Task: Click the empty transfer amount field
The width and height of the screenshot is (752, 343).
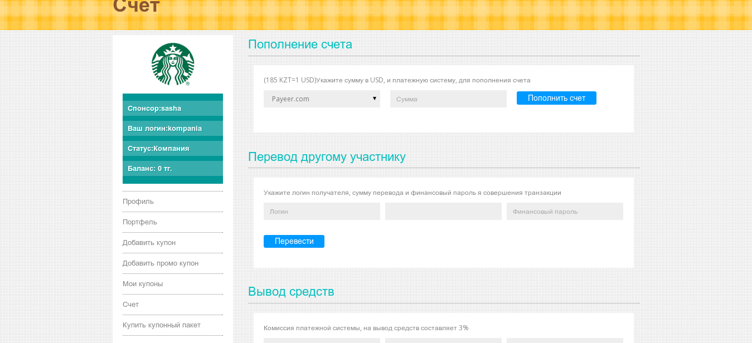Action: coord(443,211)
